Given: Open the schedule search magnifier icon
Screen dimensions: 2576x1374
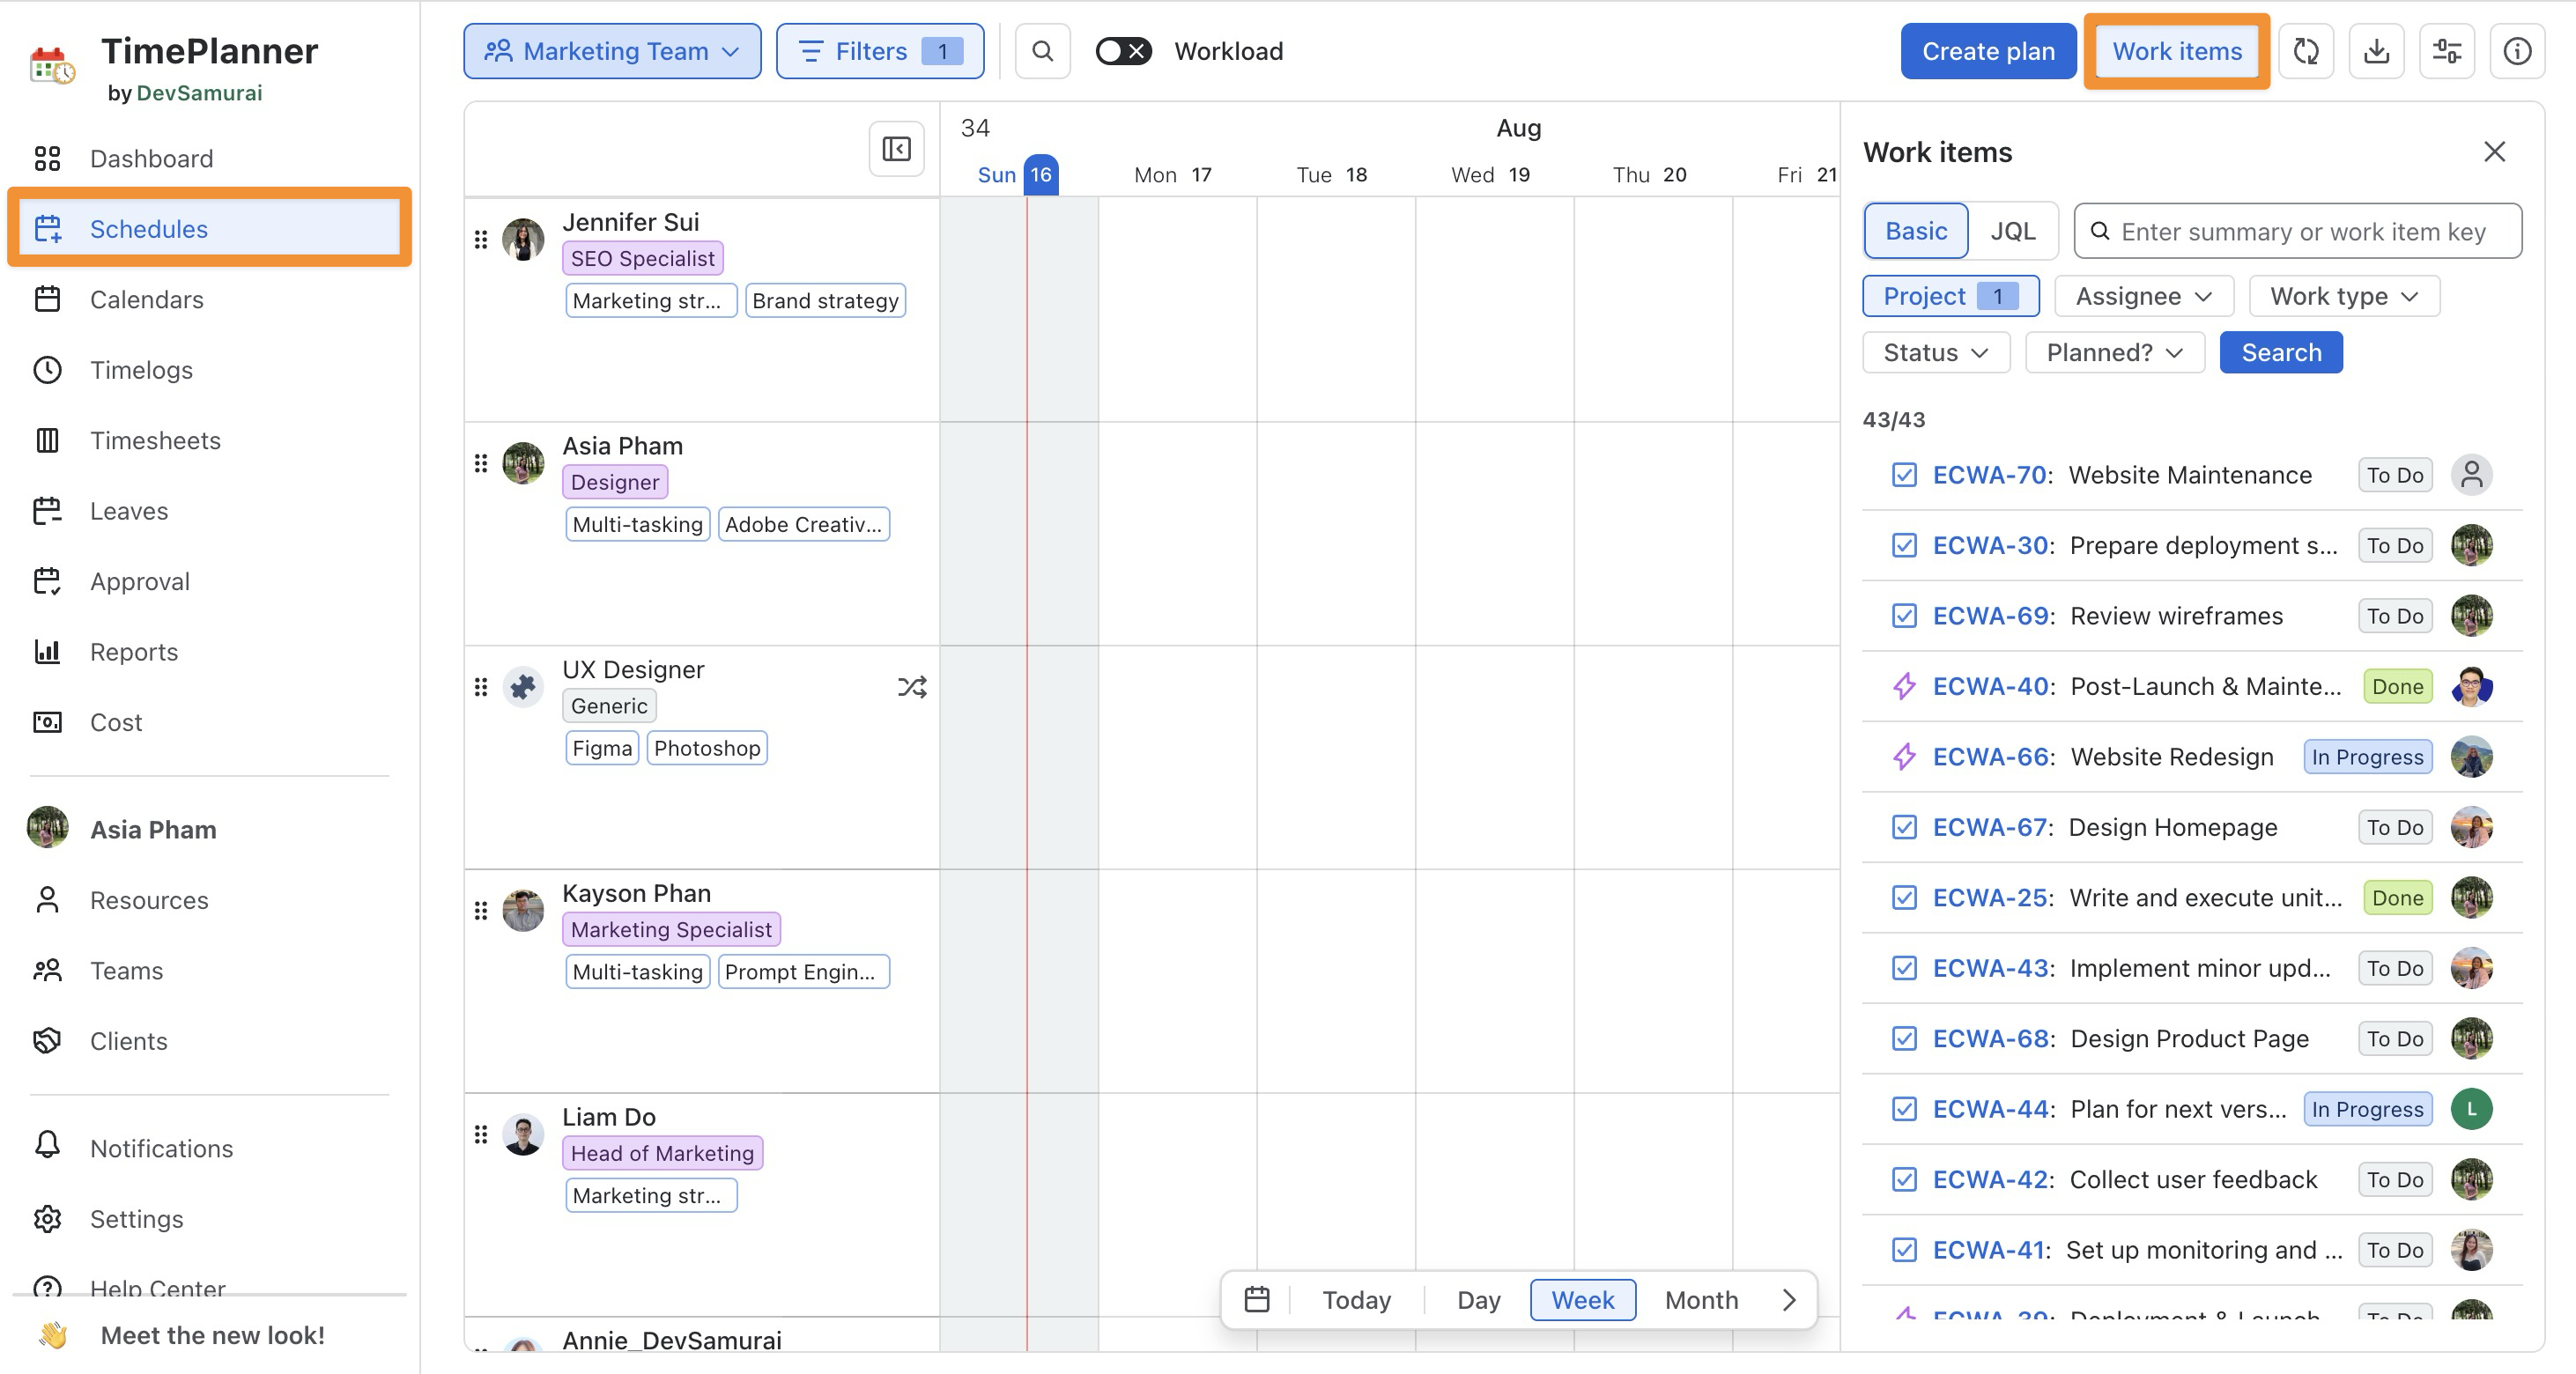Looking at the screenshot, I should pyautogui.click(x=1043, y=51).
